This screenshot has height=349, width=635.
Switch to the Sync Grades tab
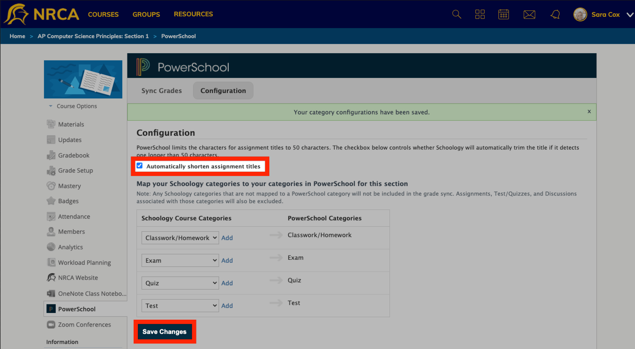pos(162,90)
